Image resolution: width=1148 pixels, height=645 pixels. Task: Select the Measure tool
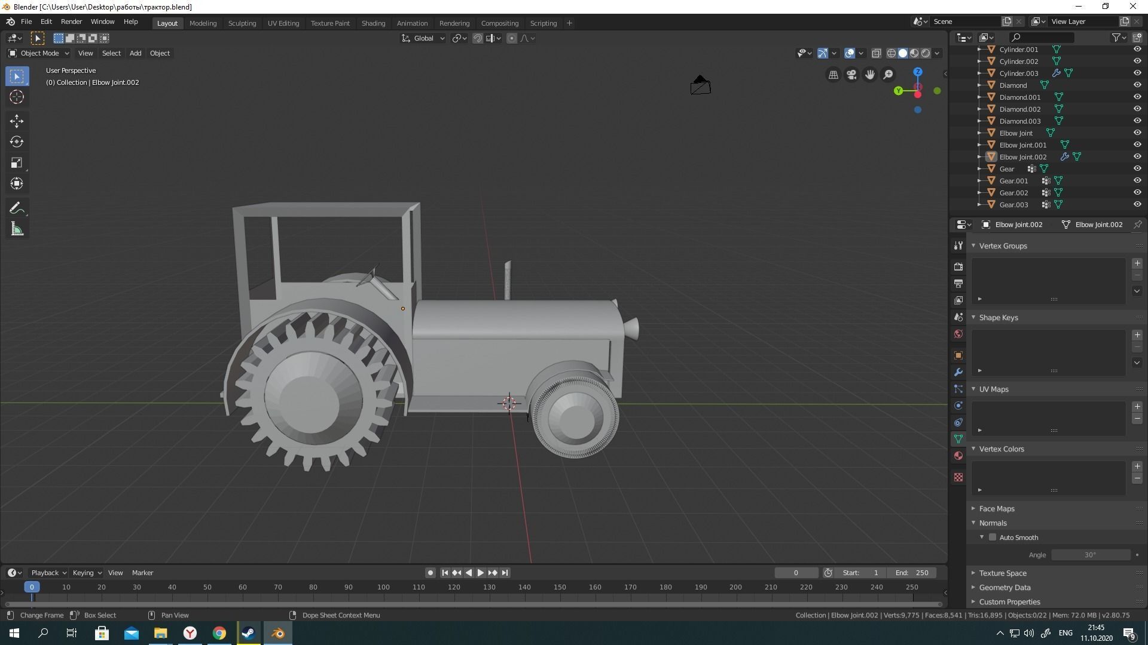coord(17,229)
